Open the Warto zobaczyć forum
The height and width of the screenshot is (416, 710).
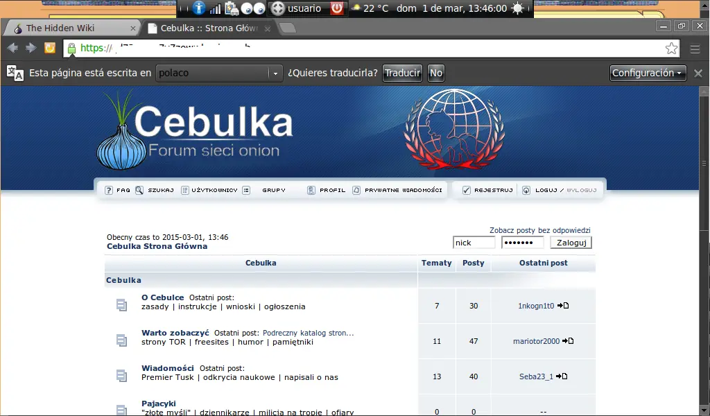(x=175, y=333)
